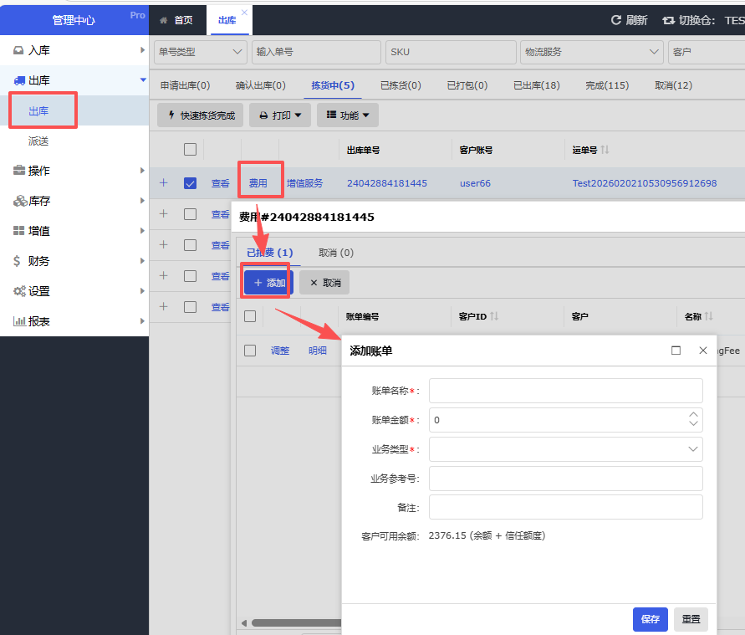
Task: Click the refresh icon labeled 刷新
Action: click(616, 20)
